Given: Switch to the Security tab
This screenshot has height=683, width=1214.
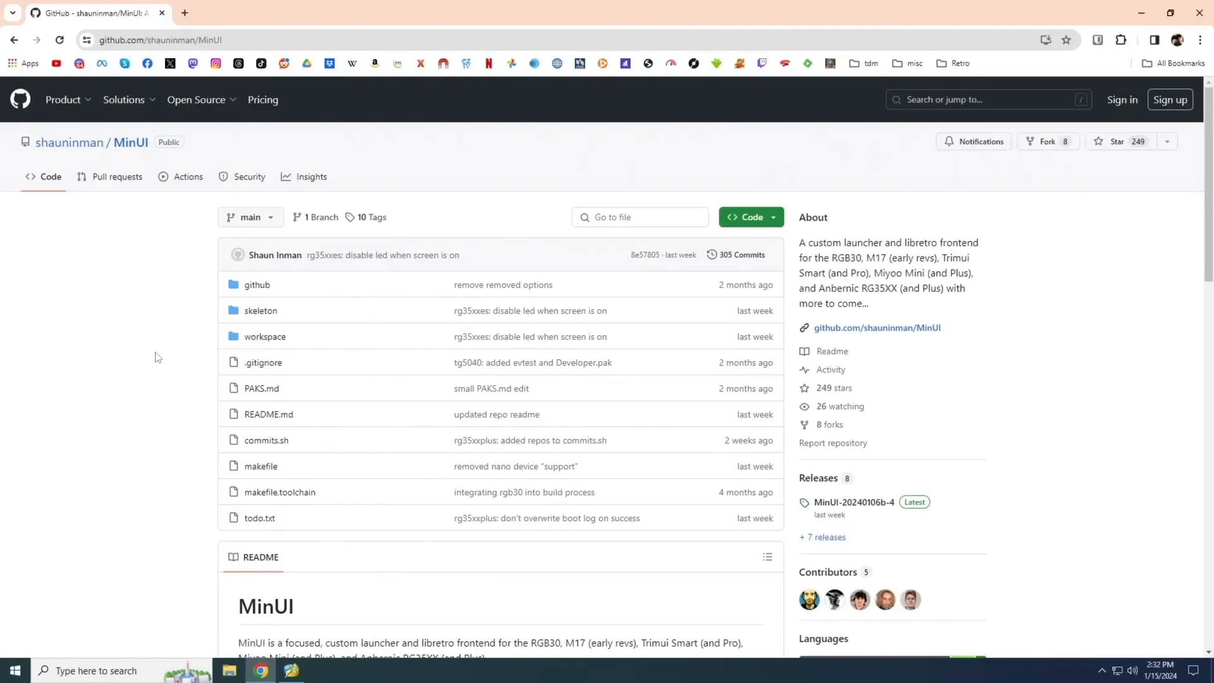Looking at the screenshot, I should pyautogui.click(x=242, y=177).
